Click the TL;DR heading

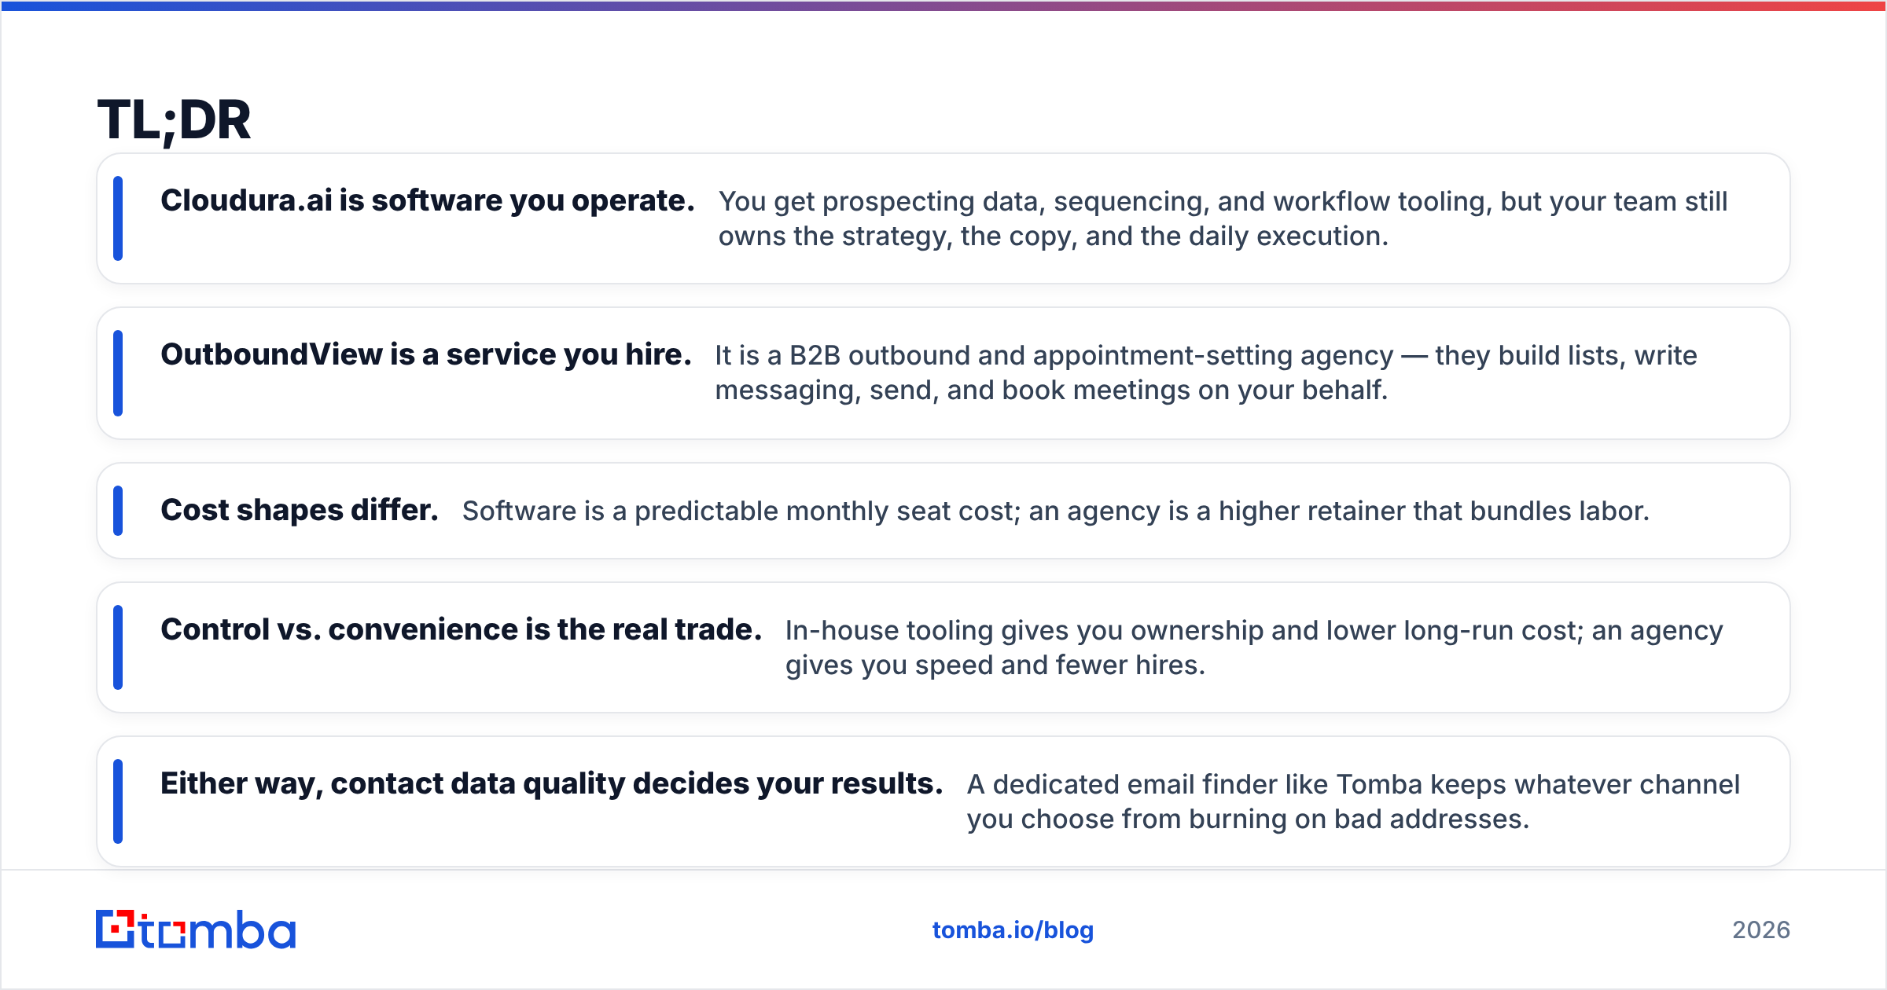pos(174,120)
